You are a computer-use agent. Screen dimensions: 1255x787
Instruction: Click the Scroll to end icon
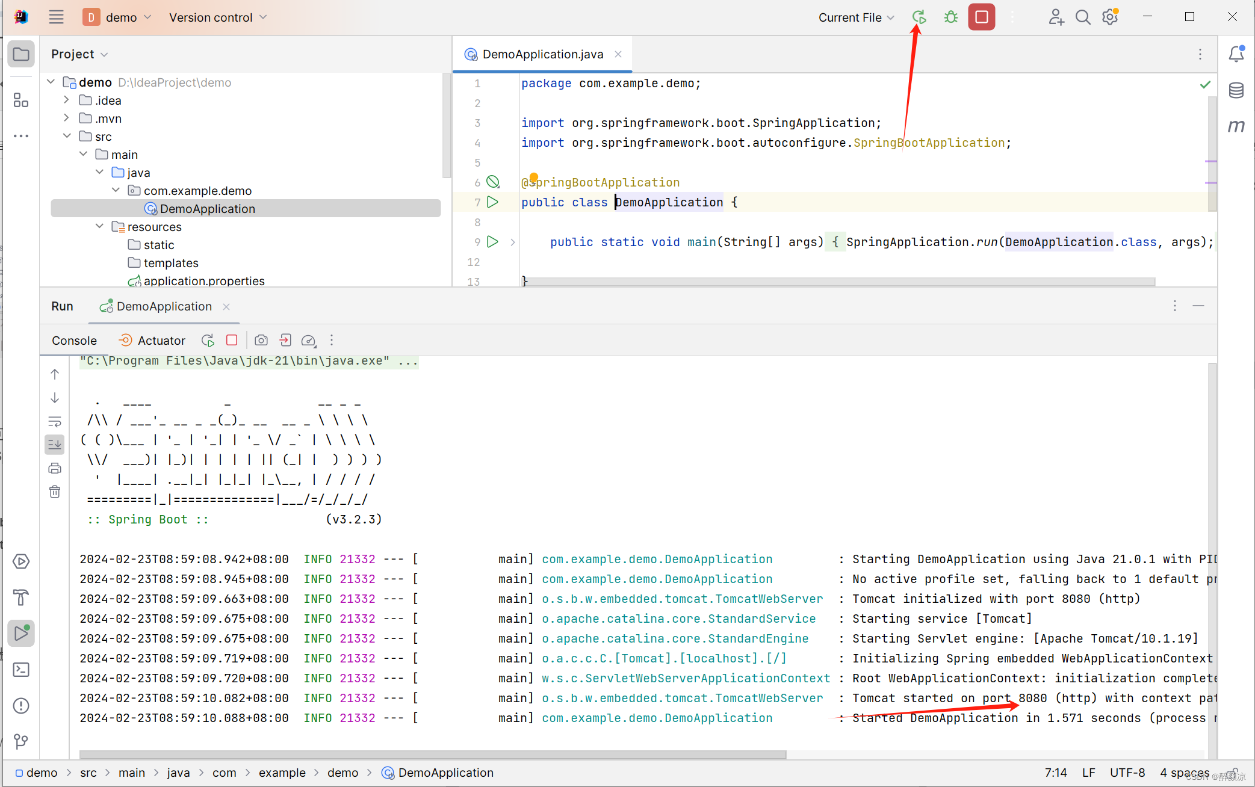tap(55, 444)
